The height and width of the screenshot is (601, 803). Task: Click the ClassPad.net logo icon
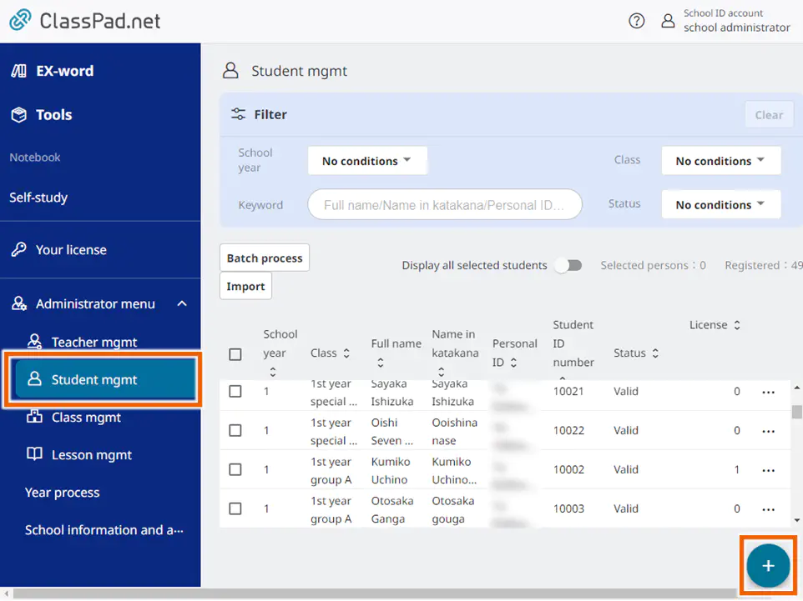click(21, 20)
